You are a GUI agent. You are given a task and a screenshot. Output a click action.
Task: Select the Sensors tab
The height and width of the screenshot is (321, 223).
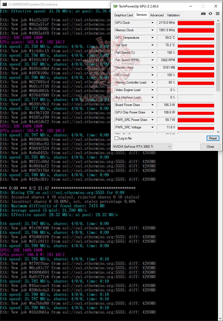(x=142, y=15)
